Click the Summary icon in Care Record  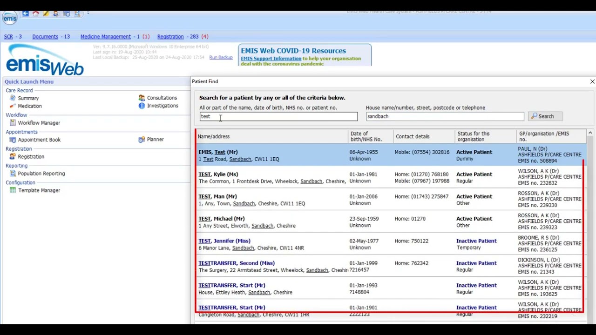point(13,98)
